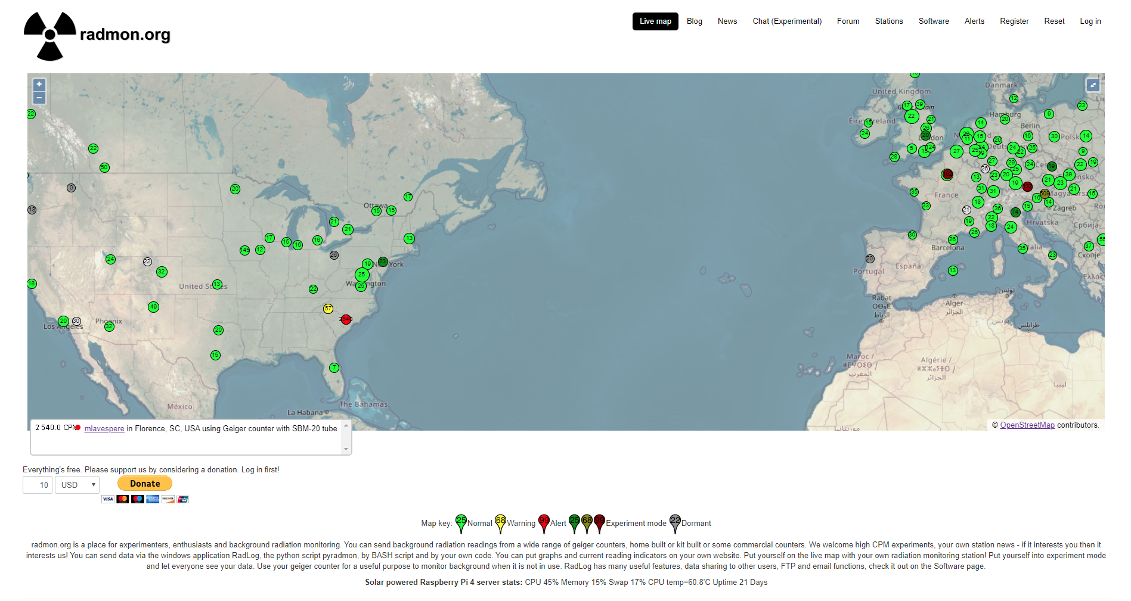Select the red 2540 alert marker in South Carolina
Viewport: 1131px width, 601px height.
346,319
